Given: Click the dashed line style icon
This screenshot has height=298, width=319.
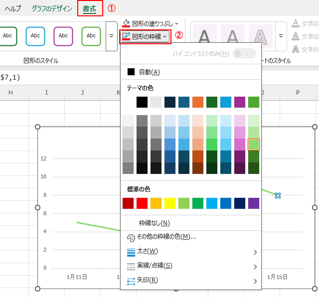Looking at the screenshot, I should (131, 267).
